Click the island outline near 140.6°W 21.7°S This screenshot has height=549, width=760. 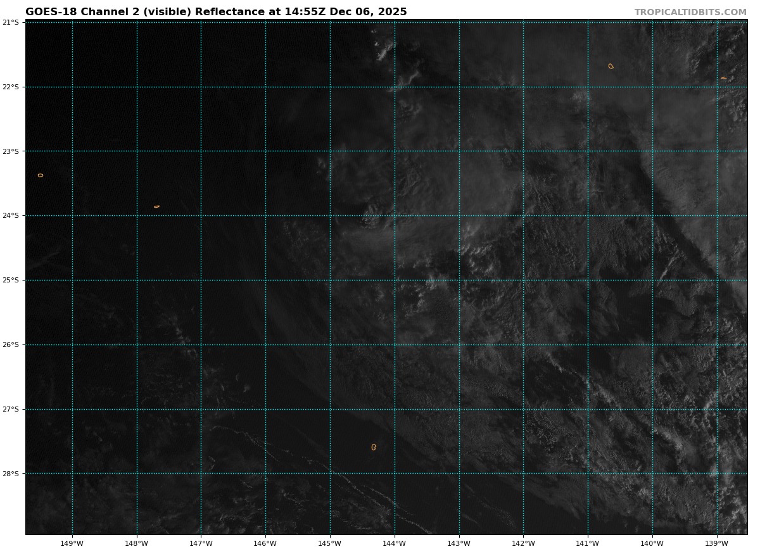coord(611,66)
